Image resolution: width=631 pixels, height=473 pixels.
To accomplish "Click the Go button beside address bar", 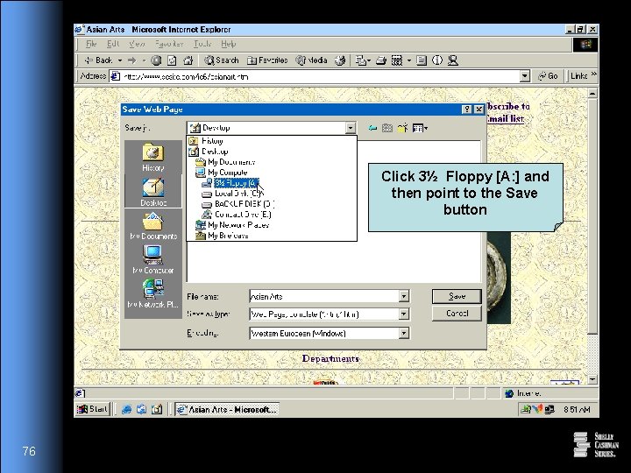I will (548, 75).
